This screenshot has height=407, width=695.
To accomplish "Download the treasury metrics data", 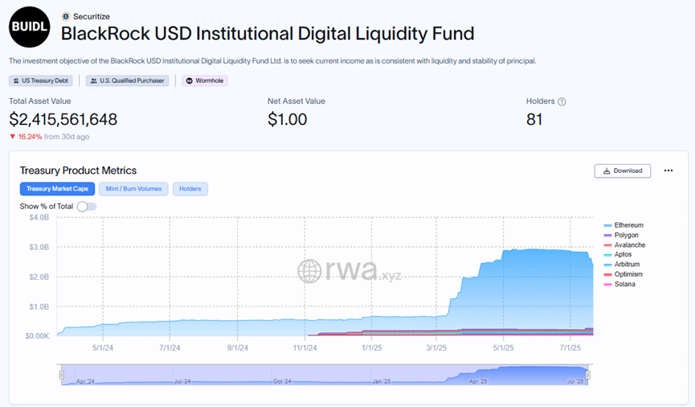I will 623,171.
